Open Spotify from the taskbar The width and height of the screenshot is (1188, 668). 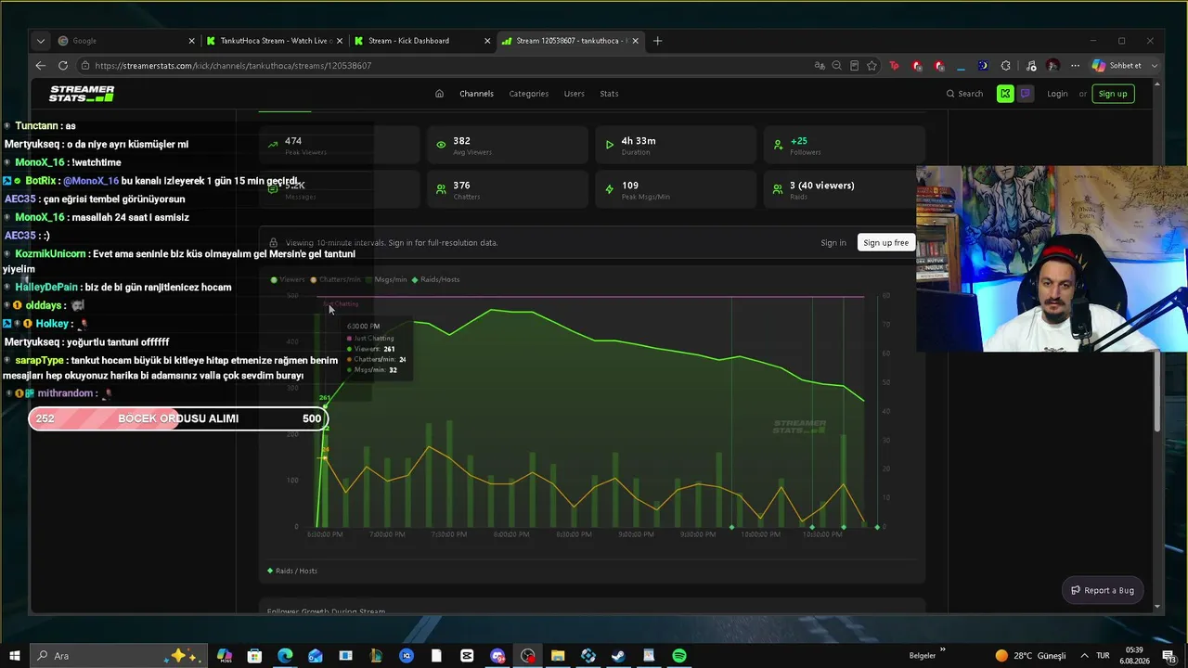[x=679, y=656]
